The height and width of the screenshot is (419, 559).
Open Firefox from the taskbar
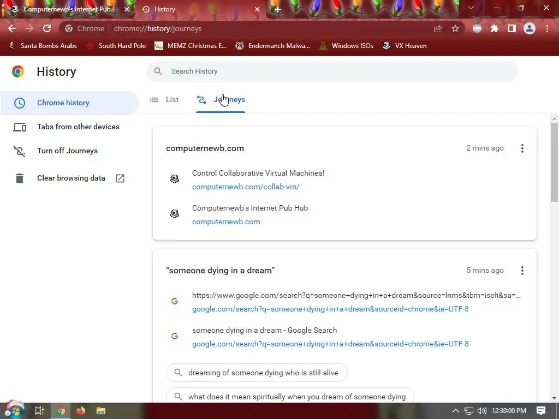81,411
